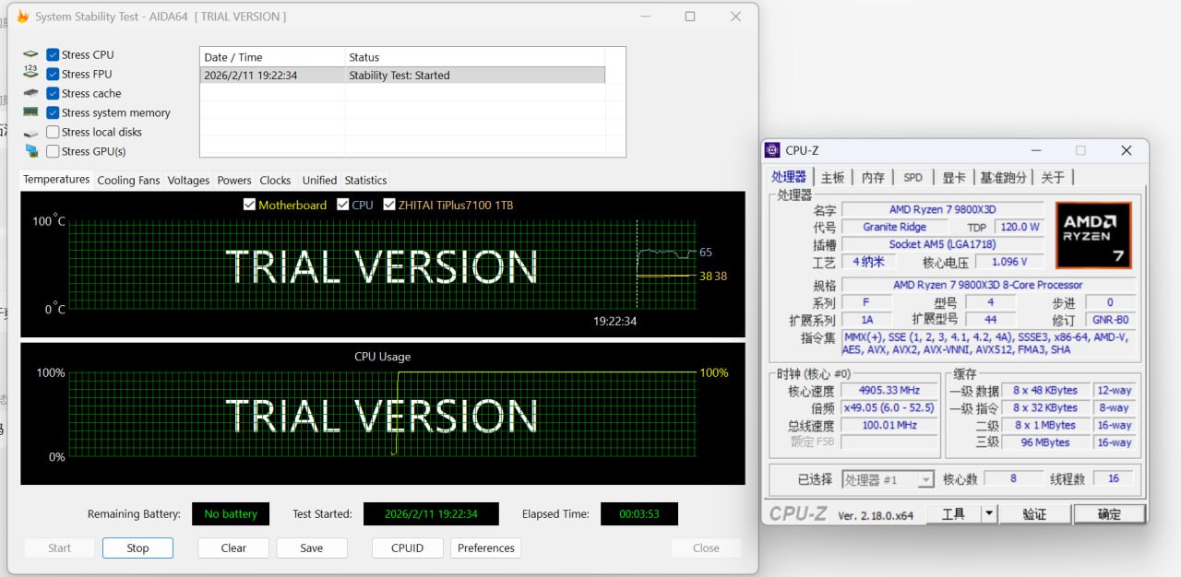Viewport: 1181px width, 577px height.
Task: Click the CPU chip icon beside Stress CPU
Action: click(30, 54)
